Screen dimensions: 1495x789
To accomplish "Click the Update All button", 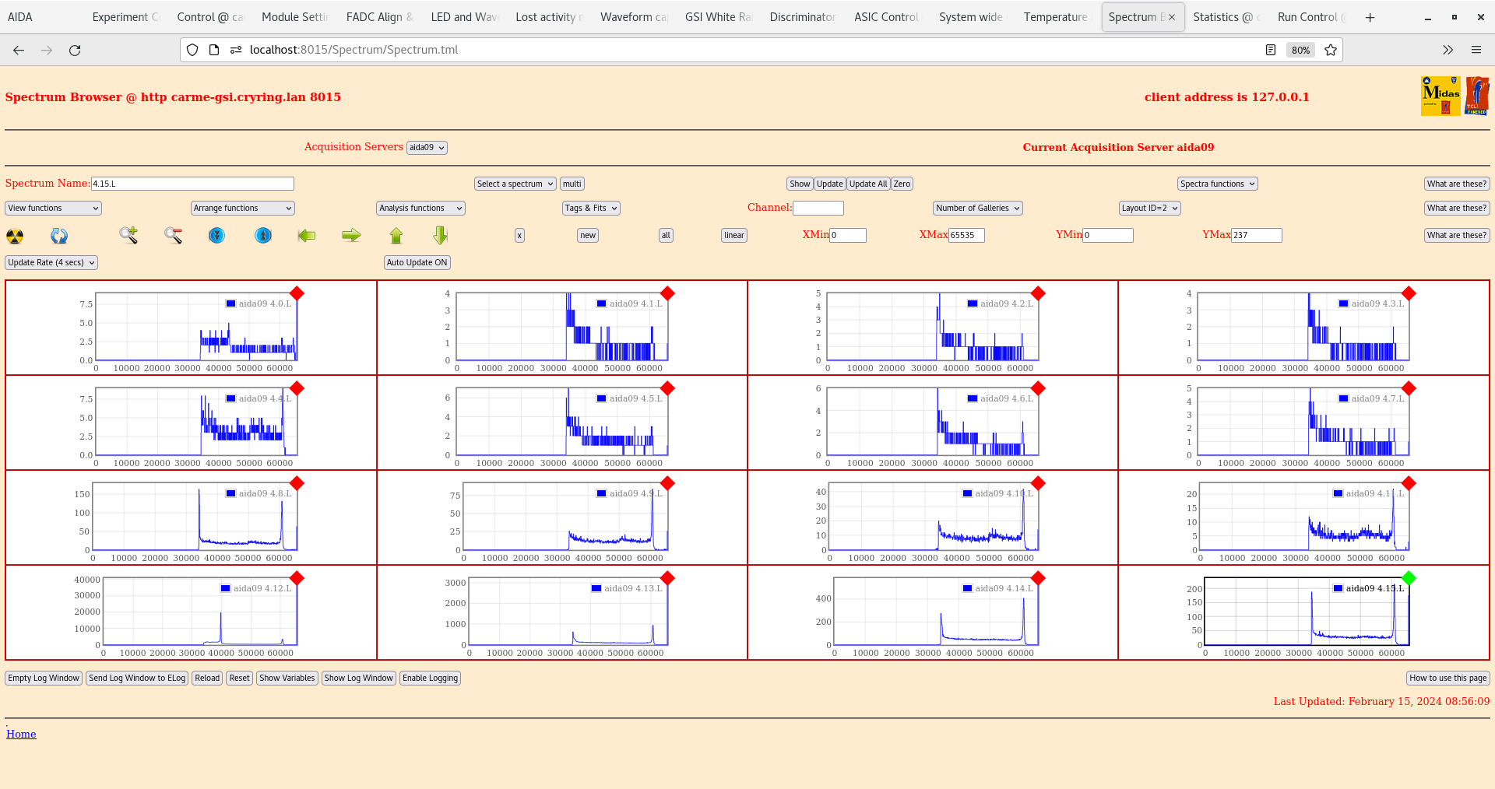I will [867, 184].
